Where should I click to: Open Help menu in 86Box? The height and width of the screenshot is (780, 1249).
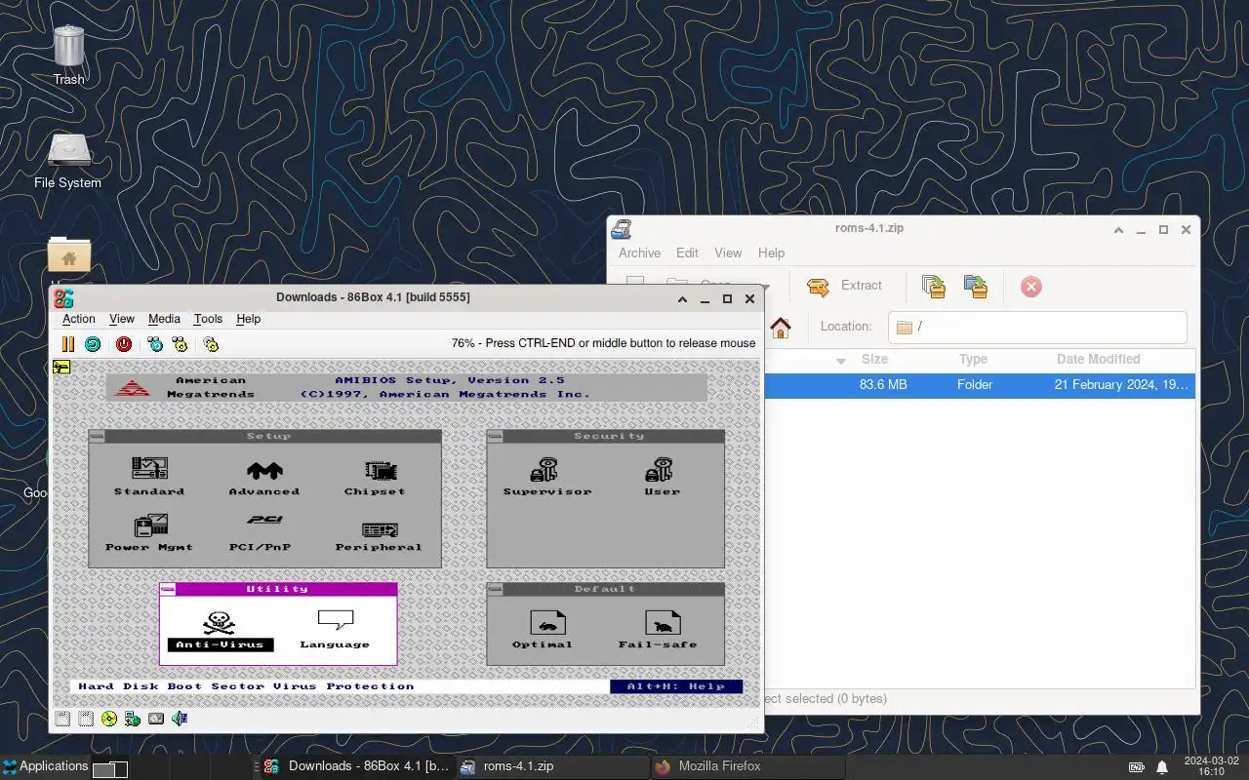249,319
